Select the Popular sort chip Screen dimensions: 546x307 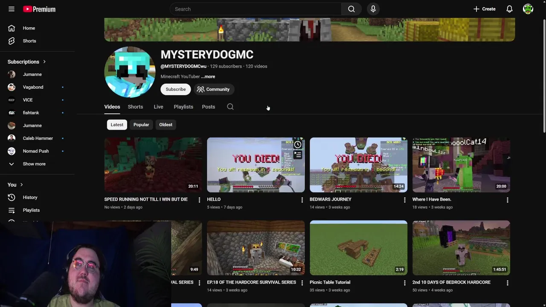[141, 125]
